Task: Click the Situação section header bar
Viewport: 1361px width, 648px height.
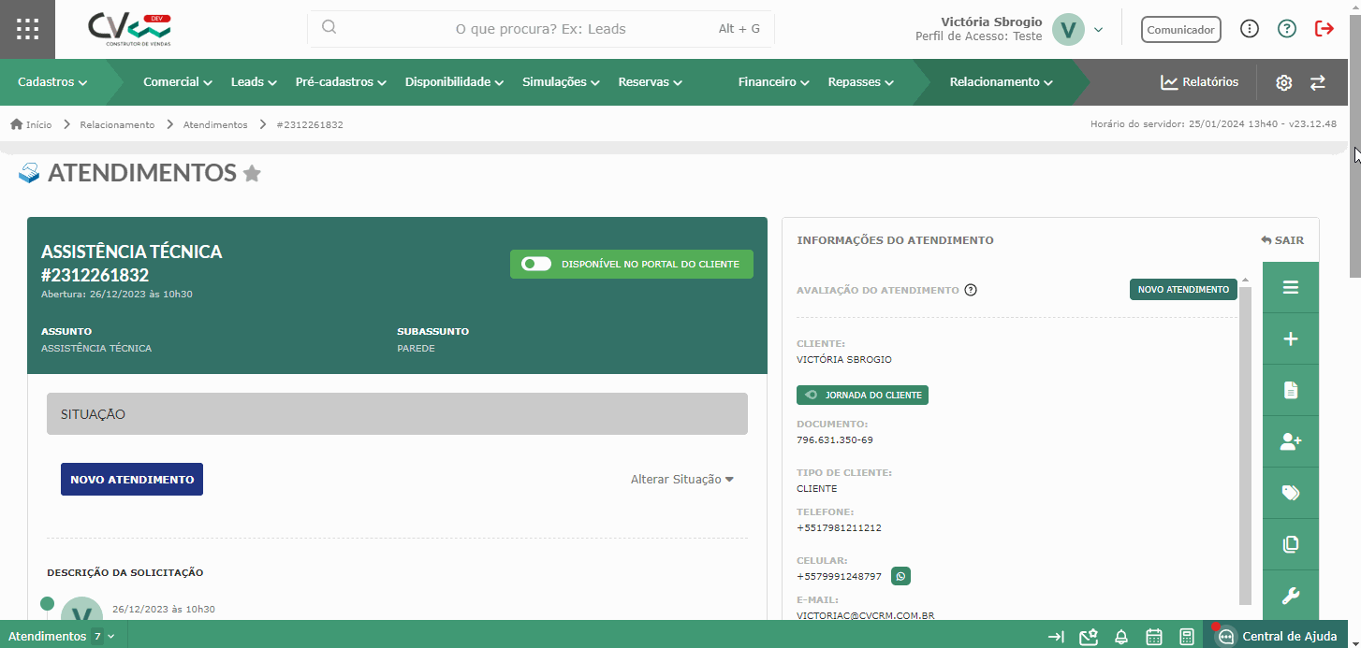Action: pyautogui.click(x=397, y=413)
